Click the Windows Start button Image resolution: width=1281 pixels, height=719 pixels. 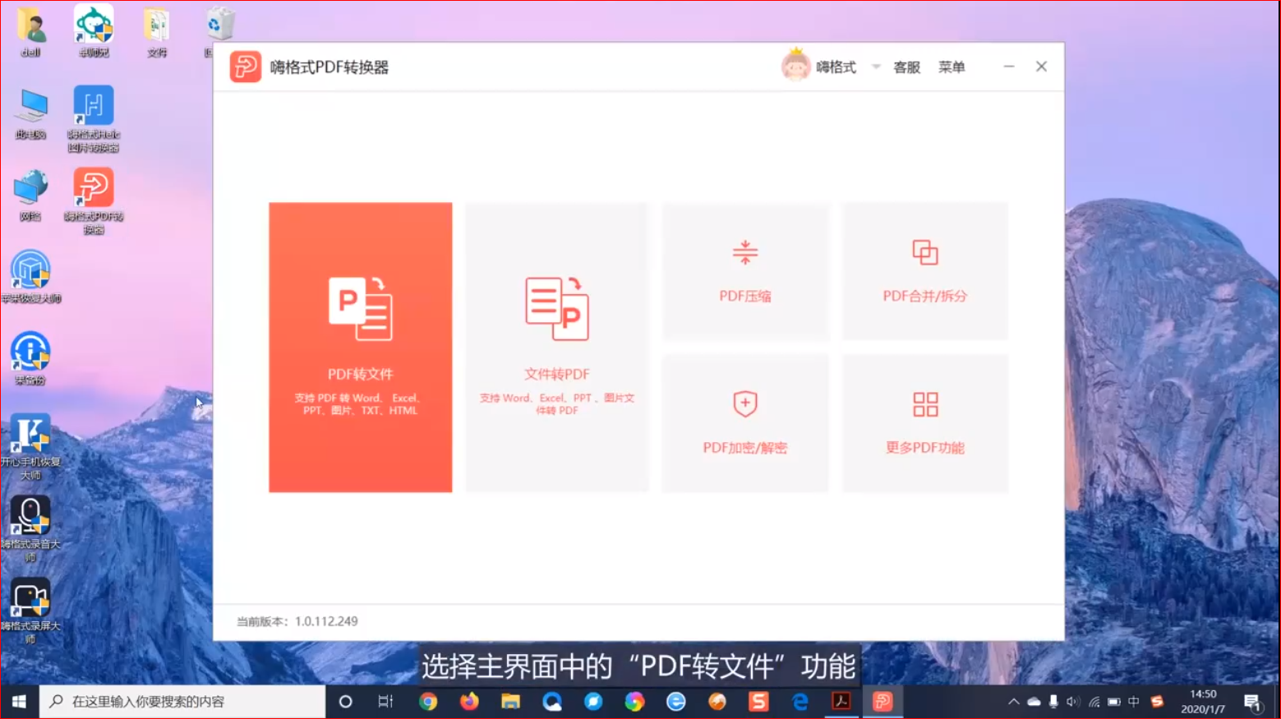(19, 701)
